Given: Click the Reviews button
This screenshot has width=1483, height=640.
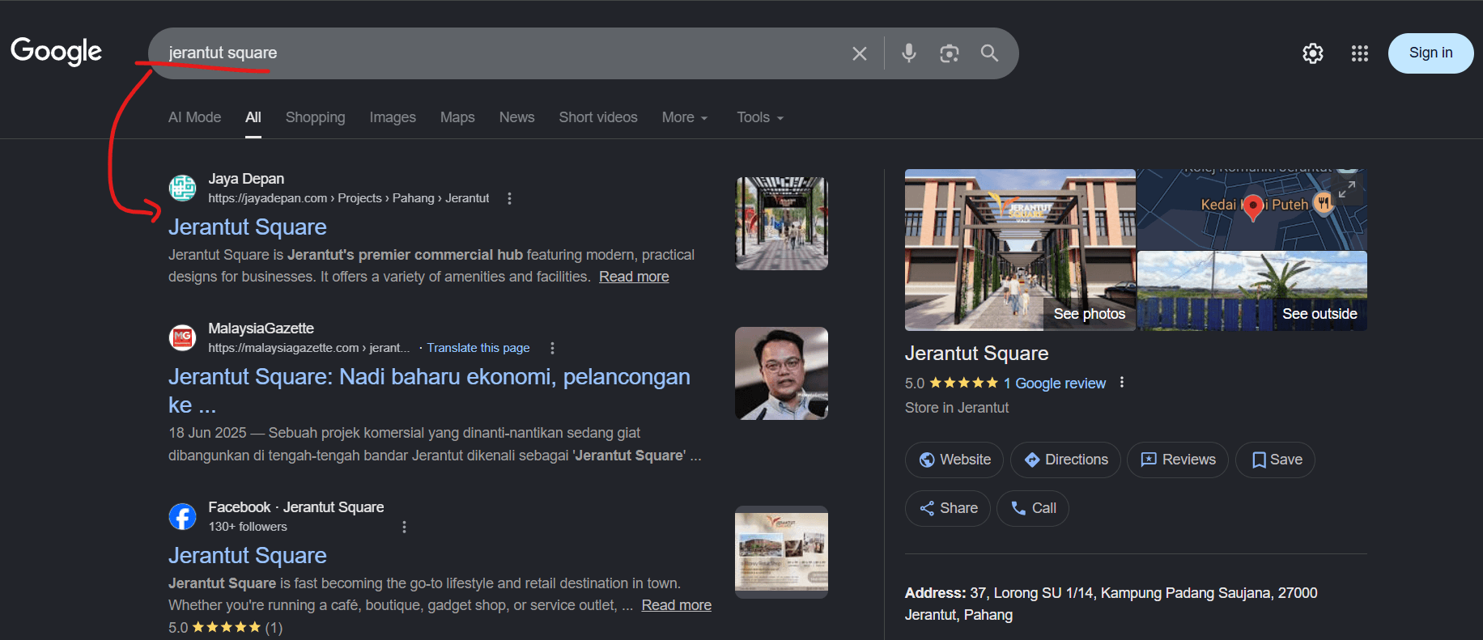Looking at the screenshot, I should click(x=1178, y=460).
